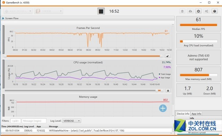Click the Median FPS stat card

pyautogui.click(x=198, y=24)
